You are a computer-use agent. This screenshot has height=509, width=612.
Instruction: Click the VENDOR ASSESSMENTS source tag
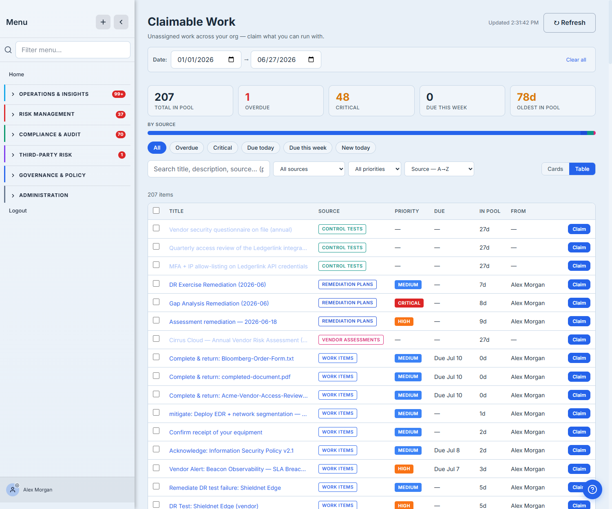(x=351, y=340)
